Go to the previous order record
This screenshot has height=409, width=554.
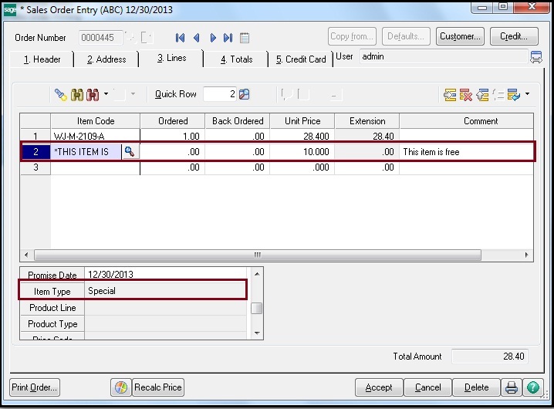pyautogui.click(x=197, y=38)
